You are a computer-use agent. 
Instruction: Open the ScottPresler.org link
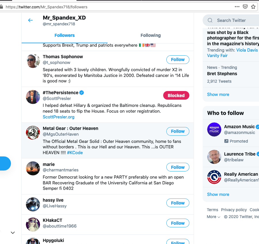coord(59,117)
